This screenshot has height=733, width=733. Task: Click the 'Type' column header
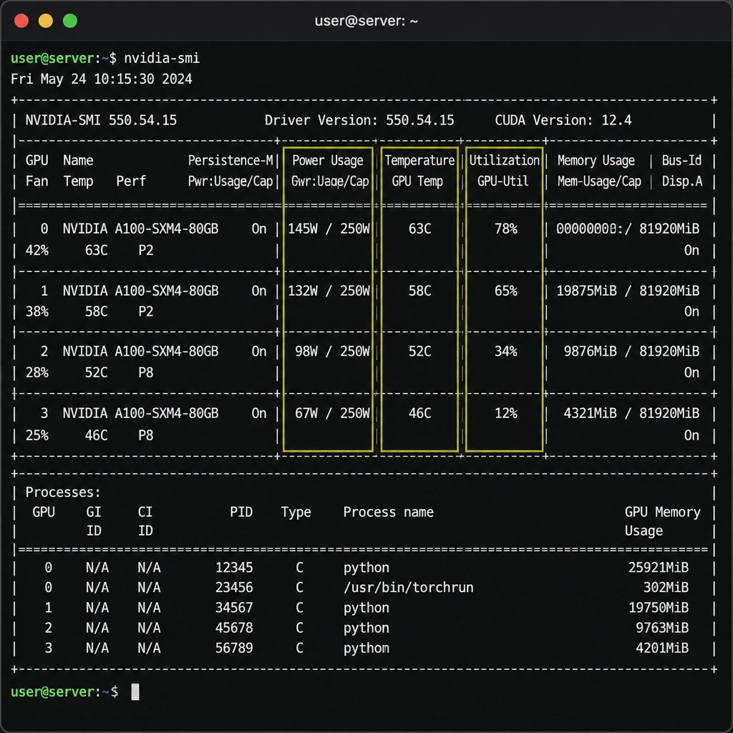pyautogui.click(x=296, y=513)
